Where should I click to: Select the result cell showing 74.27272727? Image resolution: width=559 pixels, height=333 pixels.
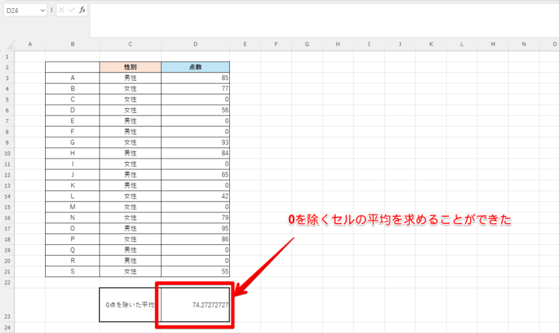tap(195, 304)
